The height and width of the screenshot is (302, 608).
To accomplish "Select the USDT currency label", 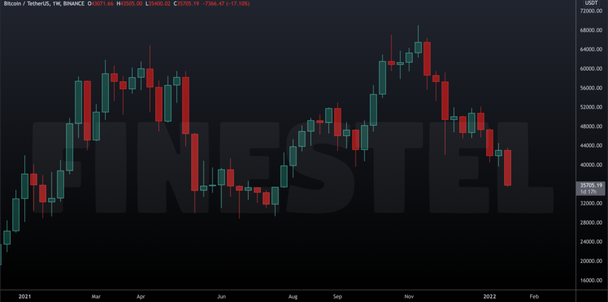I will point(591,3).
